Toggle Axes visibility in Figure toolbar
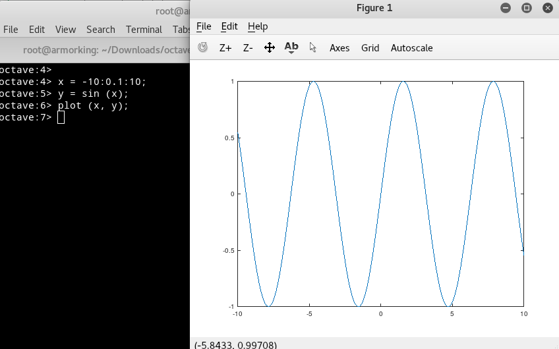The height and width of the screenshot is (349, 559). pyautogui.click(x=339, y=47)
